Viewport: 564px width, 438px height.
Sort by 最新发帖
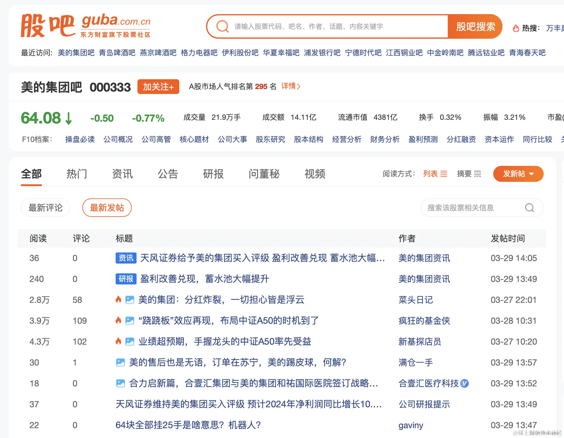(x=107, y=208)
